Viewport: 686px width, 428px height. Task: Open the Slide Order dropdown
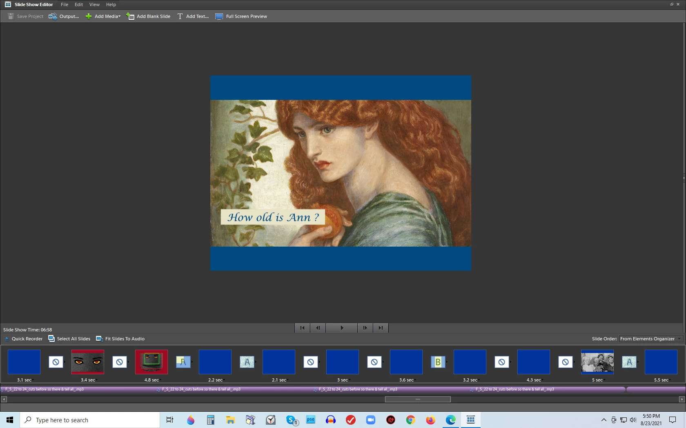tap(651, 339)
